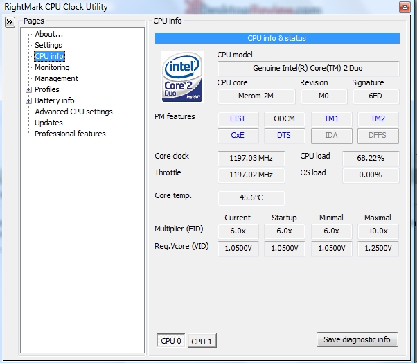
Task: Click the M0 revision value
Action: (324, 96)
